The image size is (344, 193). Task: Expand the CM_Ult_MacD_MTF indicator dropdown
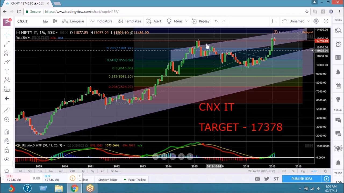(64, 145)
